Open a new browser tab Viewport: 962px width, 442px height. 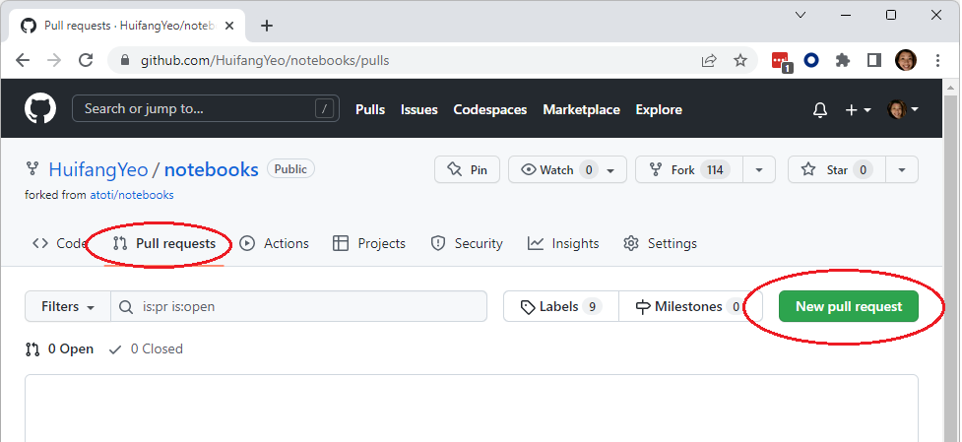[x=266, y=26]
